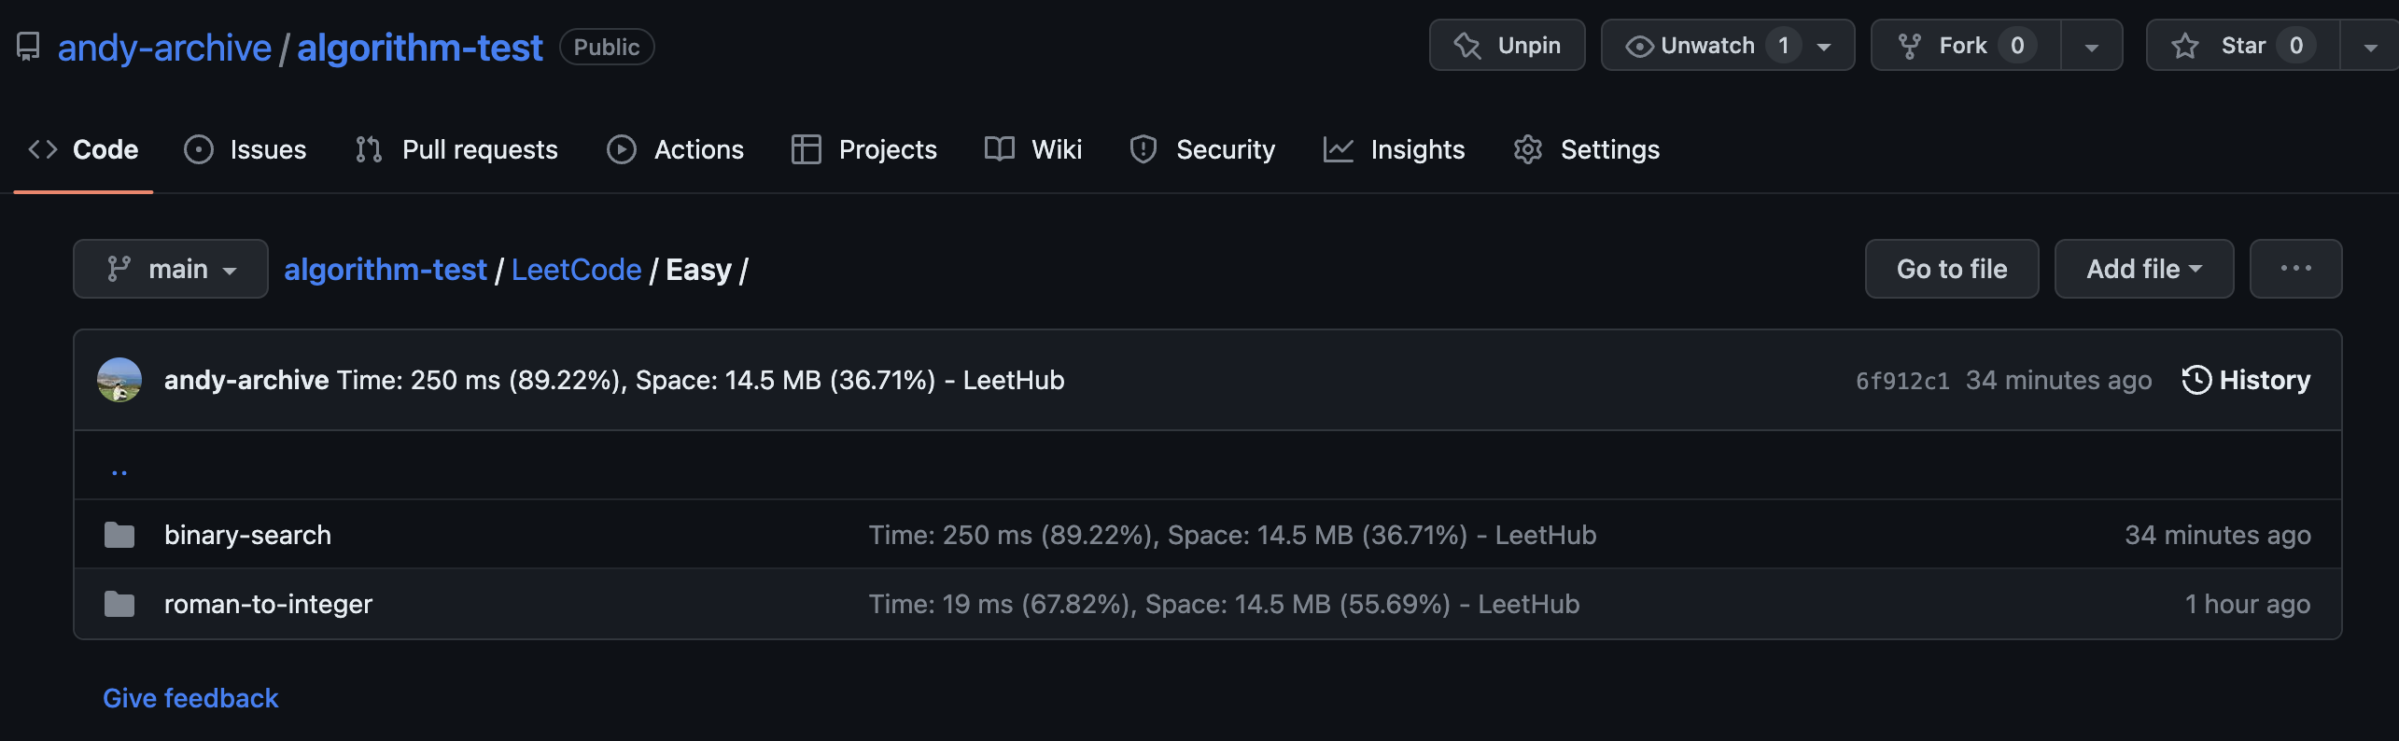The height and width of the screenshot is (741, 2399).
Task: Navigate to algorithm-test root in breadcrumb
Action: coord(386,270)
